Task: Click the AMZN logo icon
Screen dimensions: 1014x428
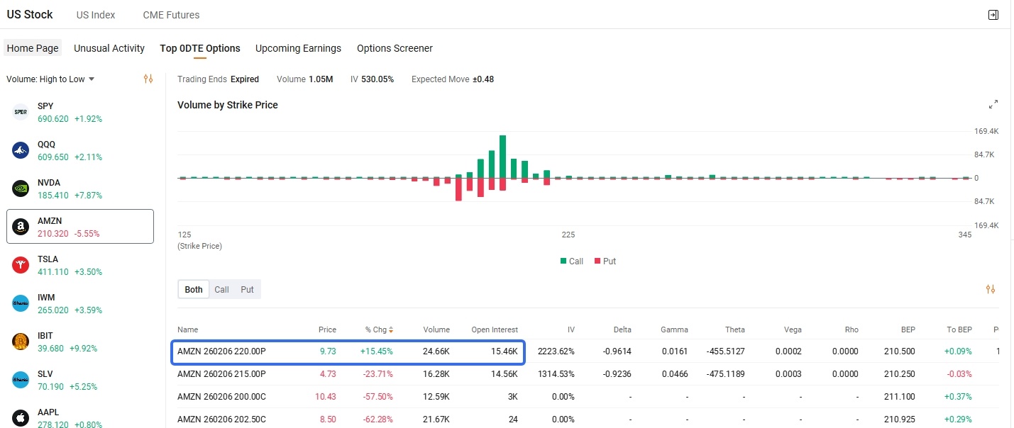Action: (x=21, y=227)
